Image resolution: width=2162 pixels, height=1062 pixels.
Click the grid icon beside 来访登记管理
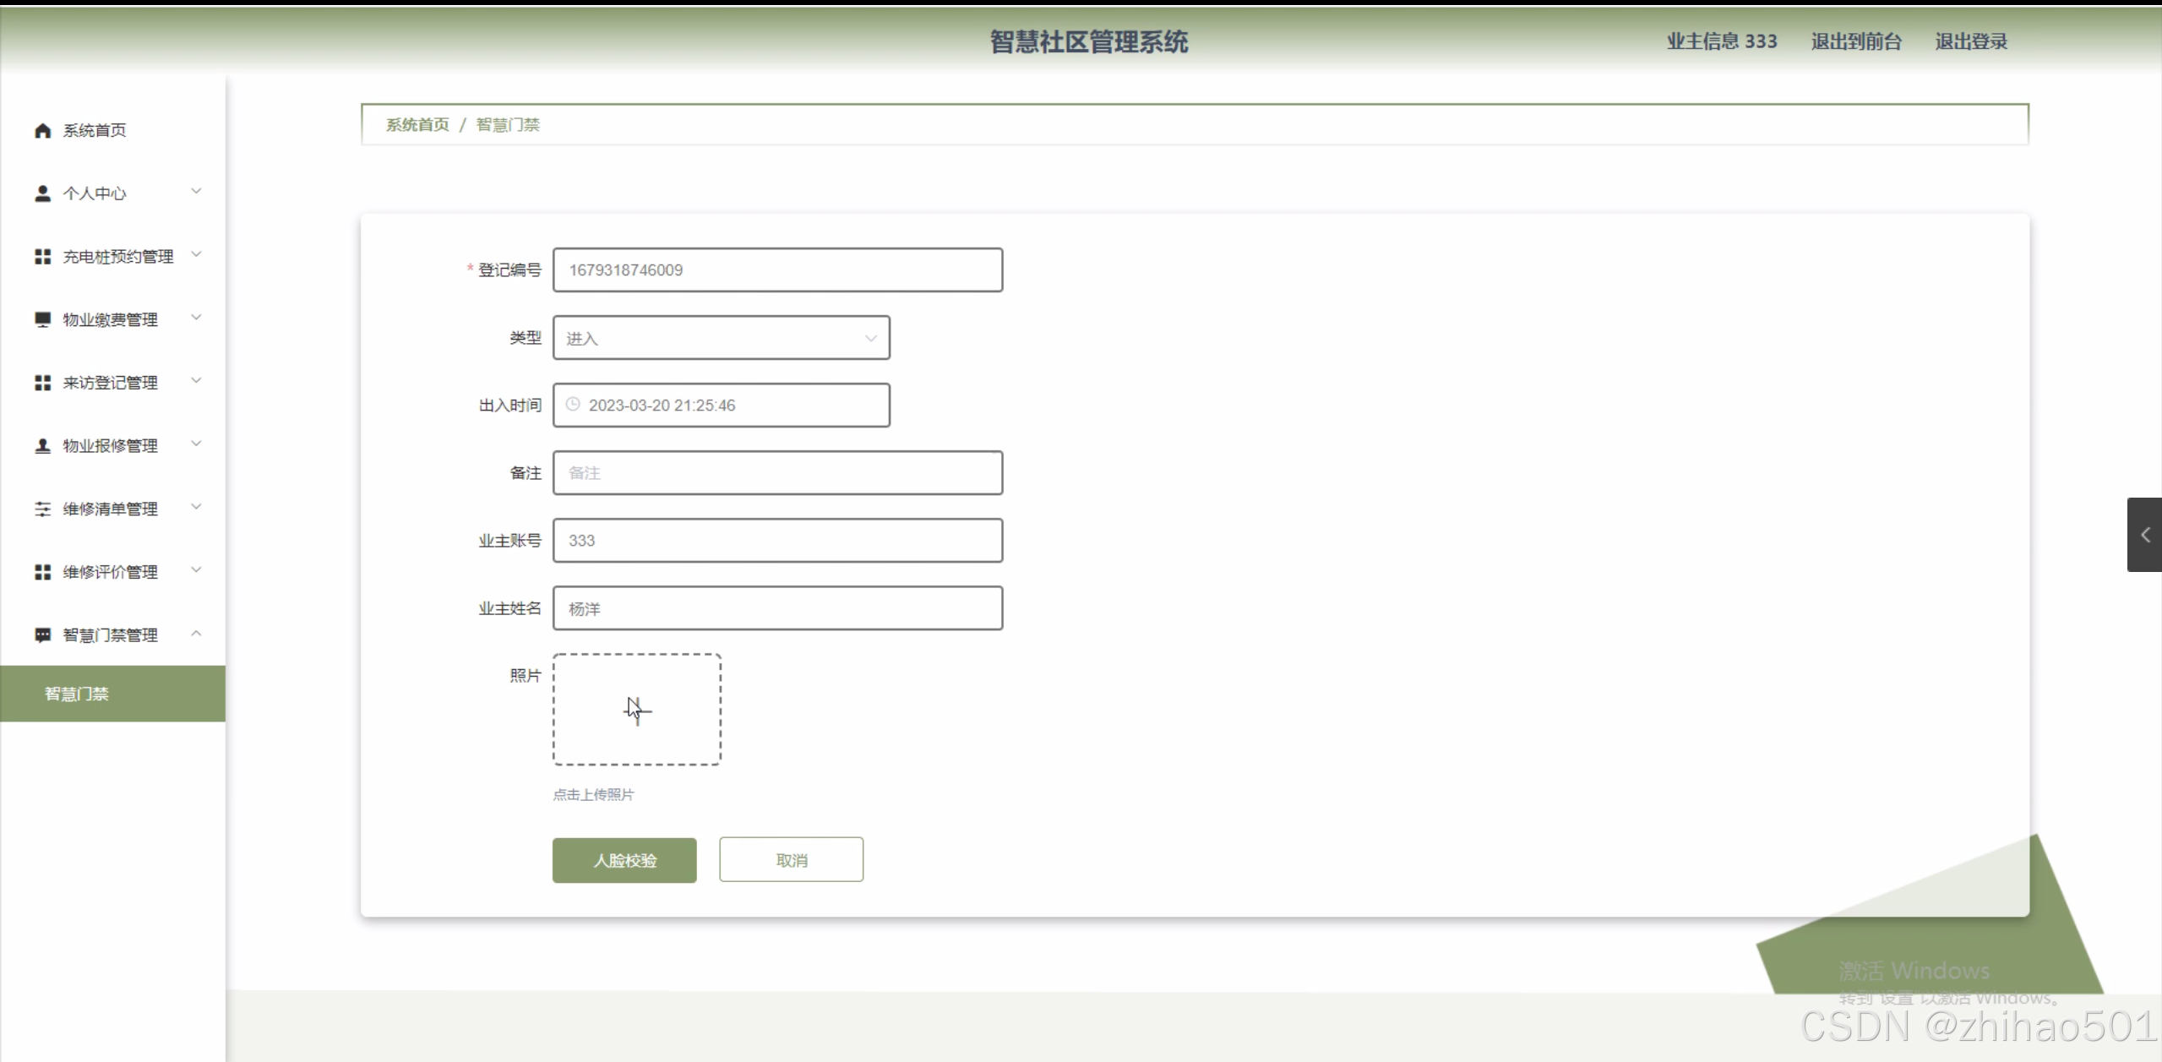click(42, 383)
